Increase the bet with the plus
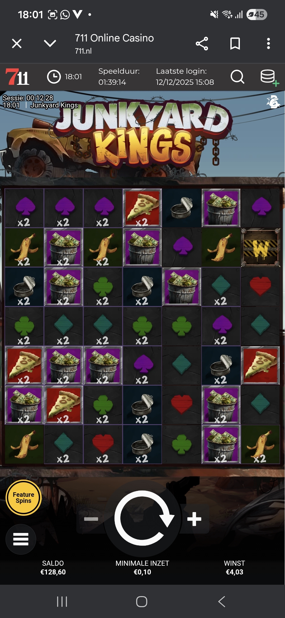The image size is (285, 618). pos(194,519)
